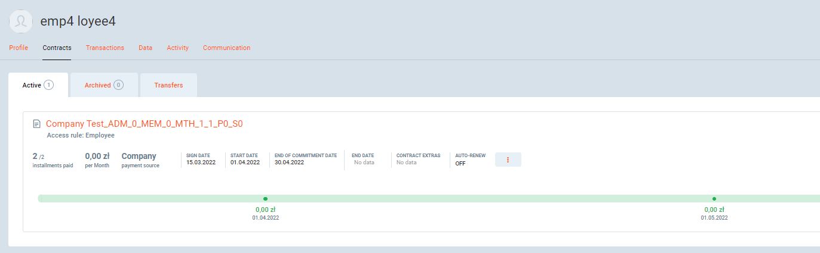Click the contract document icon
The width and height of the screenshot is (820, 253).
point(37,124)
